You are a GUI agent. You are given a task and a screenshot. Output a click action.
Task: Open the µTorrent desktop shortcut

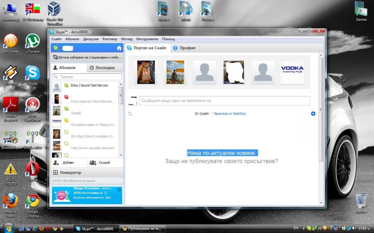(x=32, y=44)
